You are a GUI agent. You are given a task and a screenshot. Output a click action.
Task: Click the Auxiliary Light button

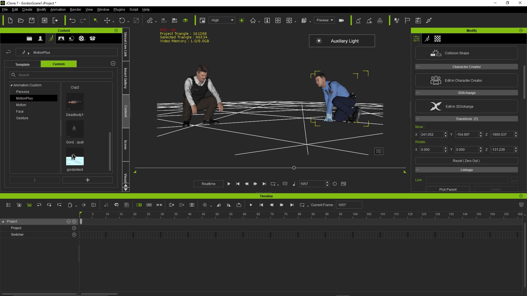(x=342, y=41)
